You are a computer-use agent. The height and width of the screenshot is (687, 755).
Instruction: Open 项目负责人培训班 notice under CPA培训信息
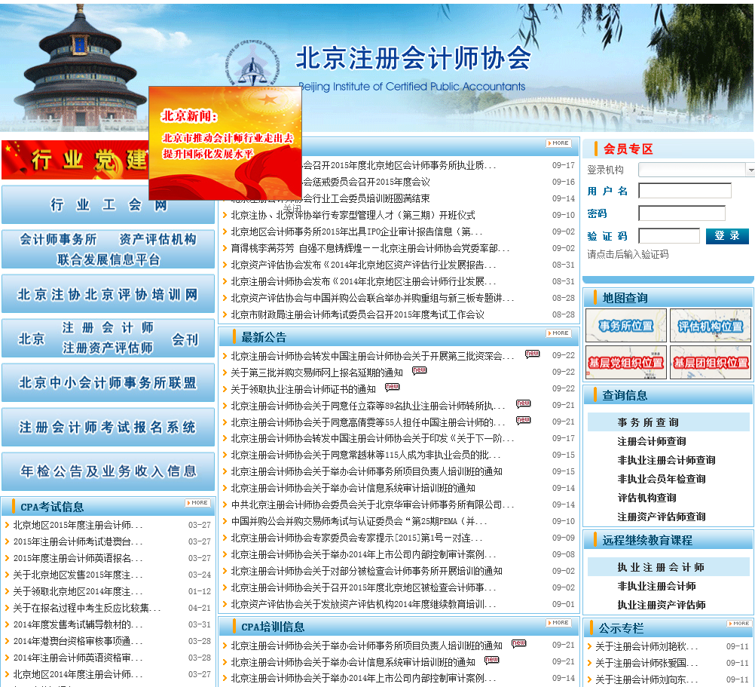(366, 646)
